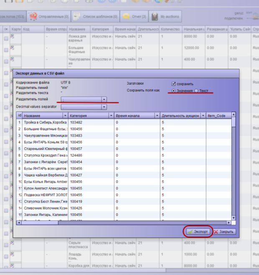The height and width of the screenshot is (275, 259).
Task: Select the Подвеска НЕФРИТ ЗОЛОТ row
Action: [x=124, y=195]
